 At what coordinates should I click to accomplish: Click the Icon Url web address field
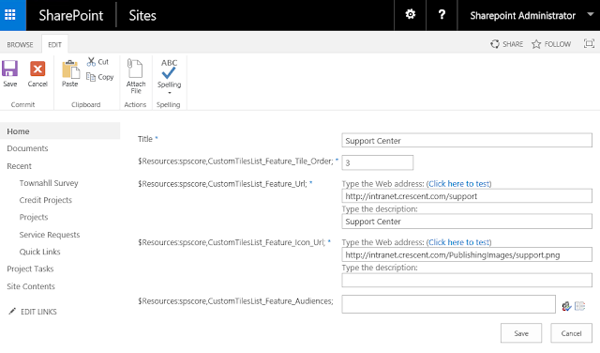point(467,254)
